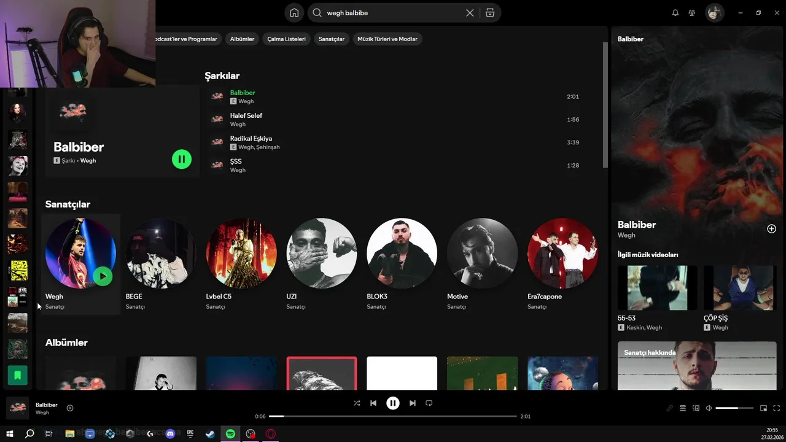Filter results by Albümler
The image size is (786, 442).
(x=242, y=39)
